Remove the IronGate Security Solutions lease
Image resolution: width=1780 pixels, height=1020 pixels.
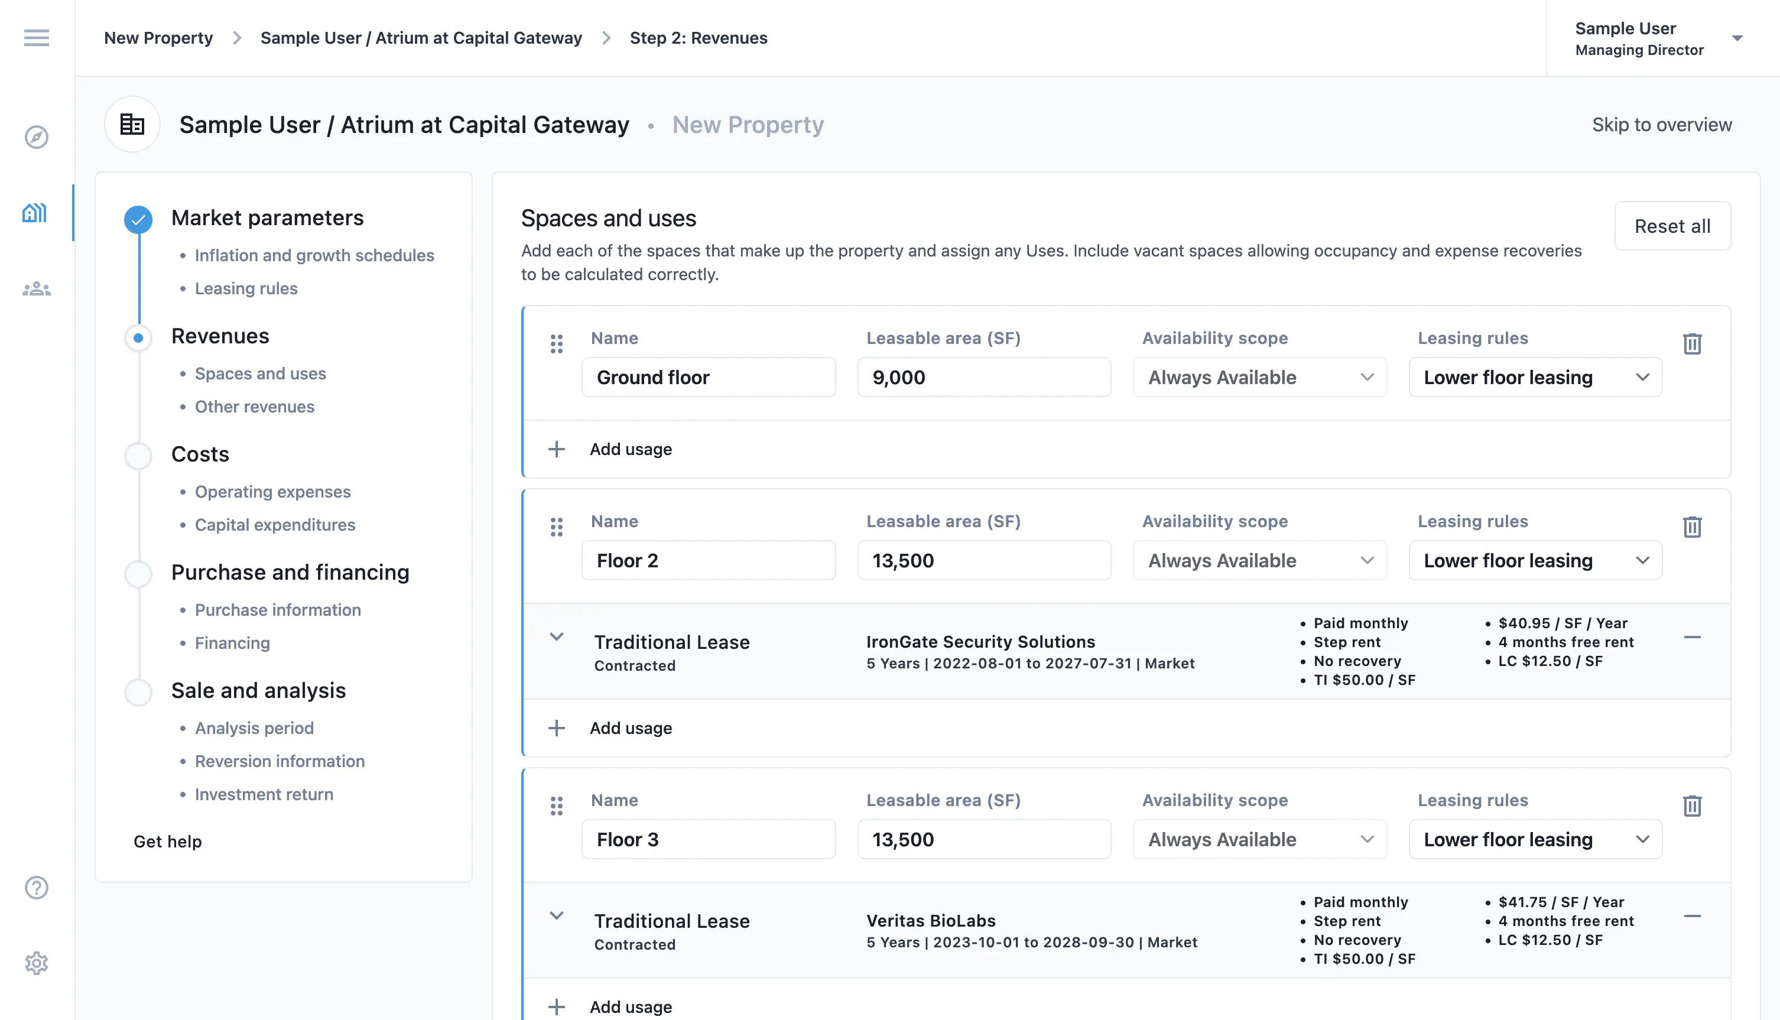(x=1692, y=638)
